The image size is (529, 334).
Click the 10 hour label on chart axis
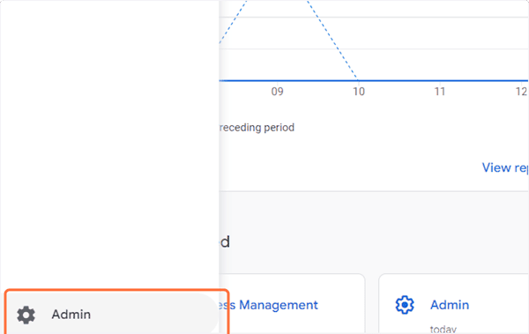[359, 92]
